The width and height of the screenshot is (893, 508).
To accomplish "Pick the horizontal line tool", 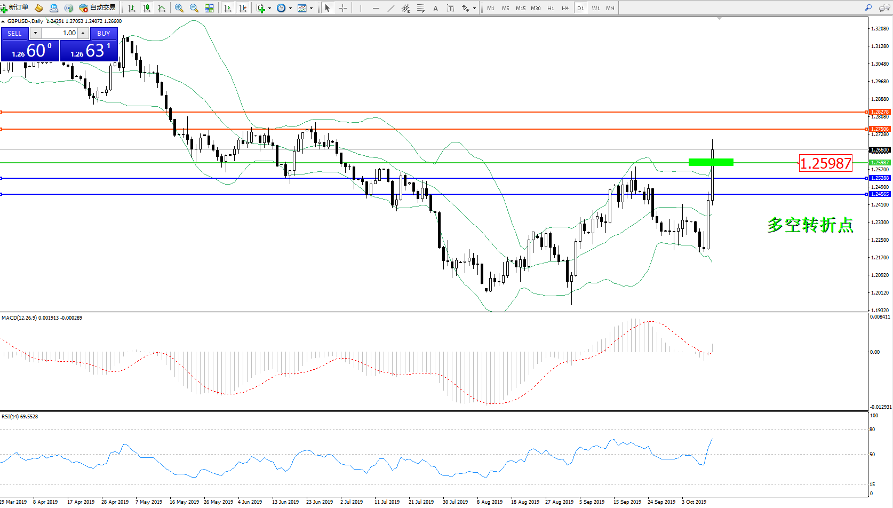I will click(x=376, y=8).
